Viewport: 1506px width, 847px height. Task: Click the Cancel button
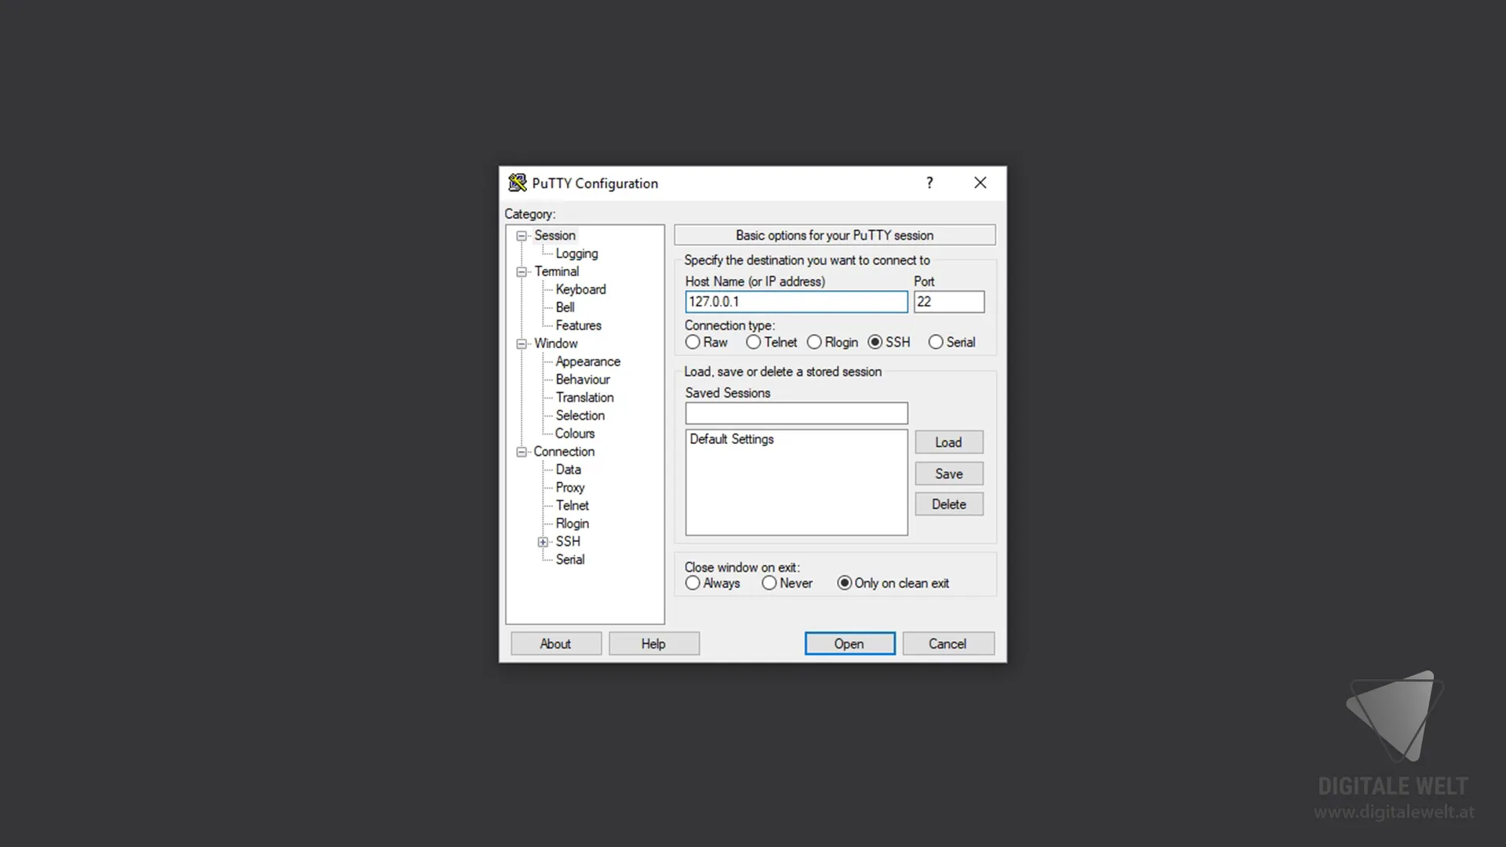948,644
